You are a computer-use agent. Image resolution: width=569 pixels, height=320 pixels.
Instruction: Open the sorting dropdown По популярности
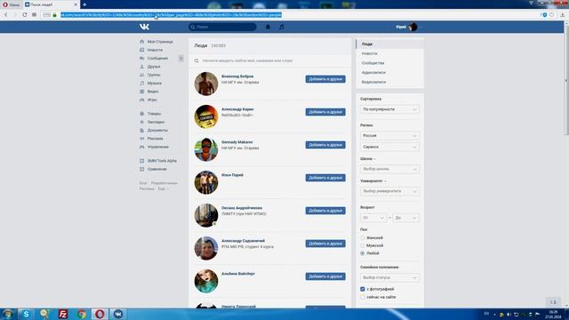click(x=389, y=109)
